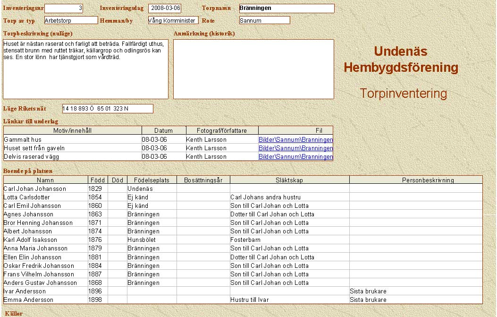Select the Inventeringsdag date field
Screen dimensions: 497x317
[x=165, y=8]
